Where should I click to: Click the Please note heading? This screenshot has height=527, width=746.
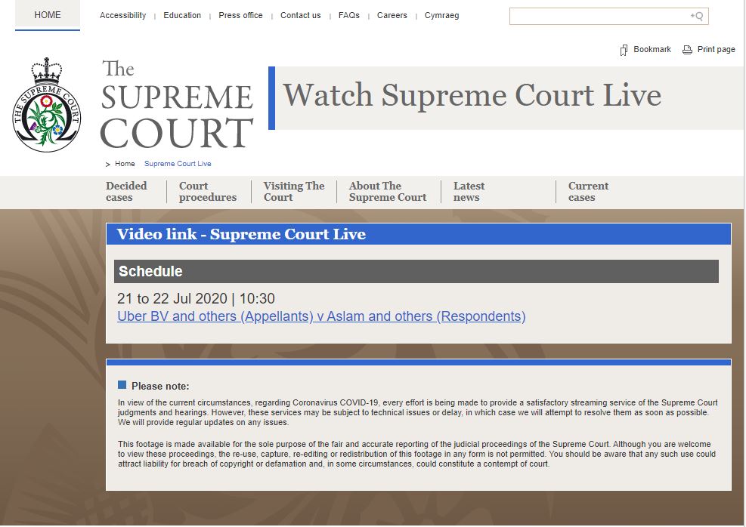pyautogui.click(x=160, y=386)
